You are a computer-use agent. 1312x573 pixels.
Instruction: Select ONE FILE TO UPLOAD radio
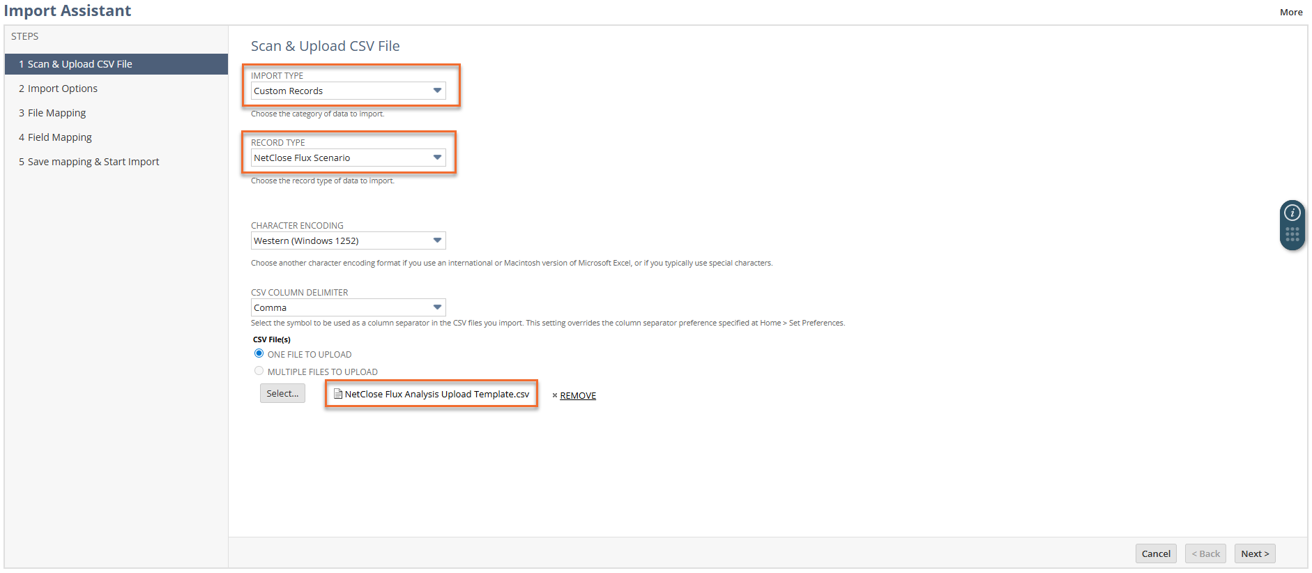click(259, 353)
